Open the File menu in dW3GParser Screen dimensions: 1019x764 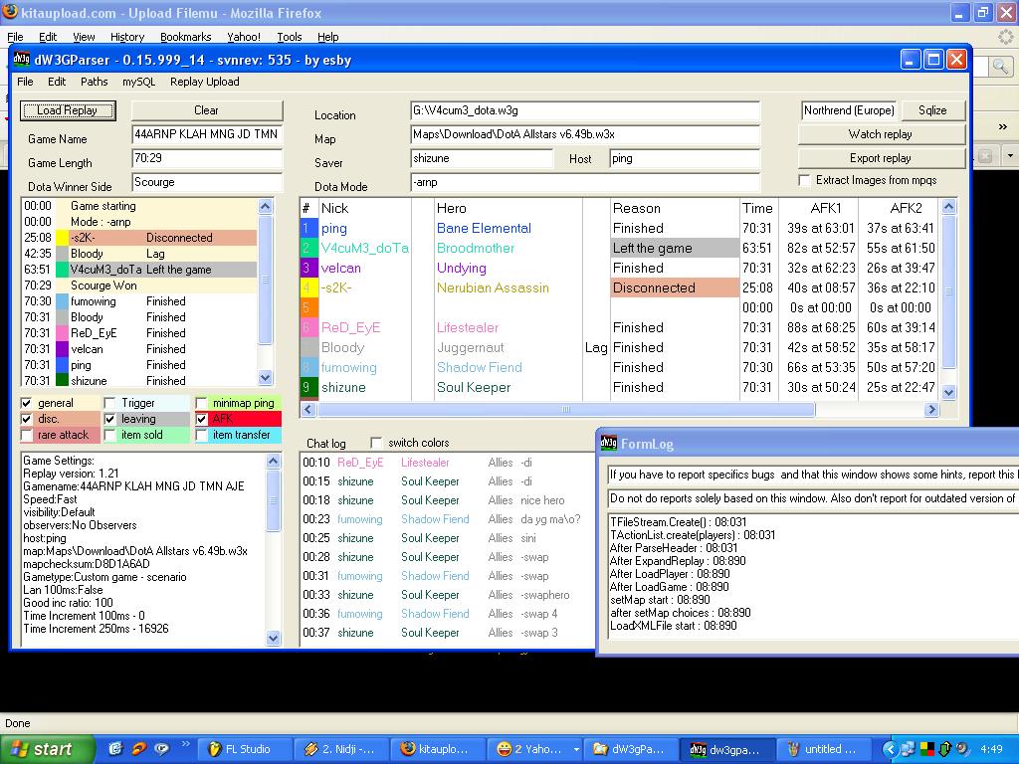25,82
